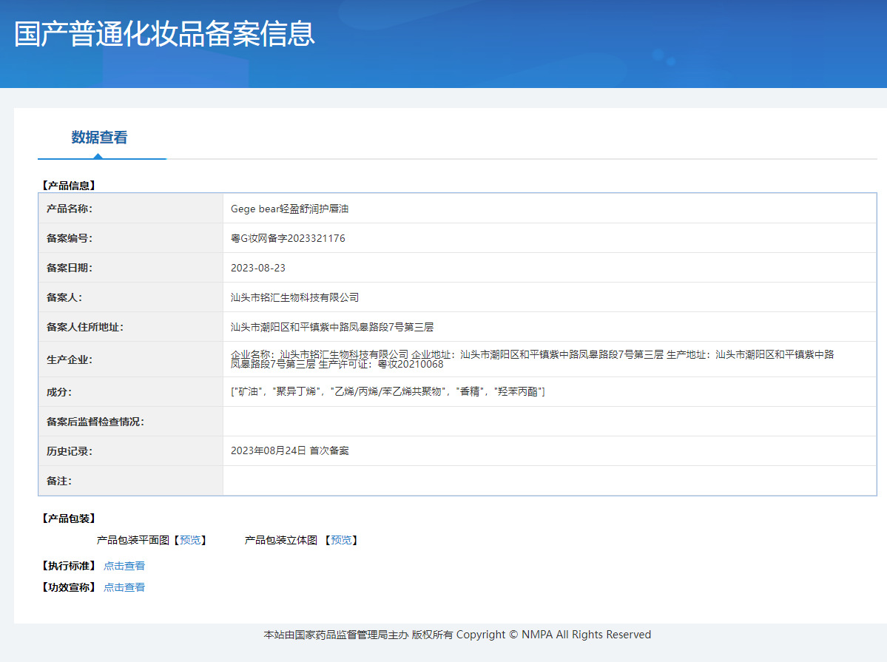This screenshot has width=887, height=662.
Task: Click the 【功效宣称】 label
Action: click(69, 587)
